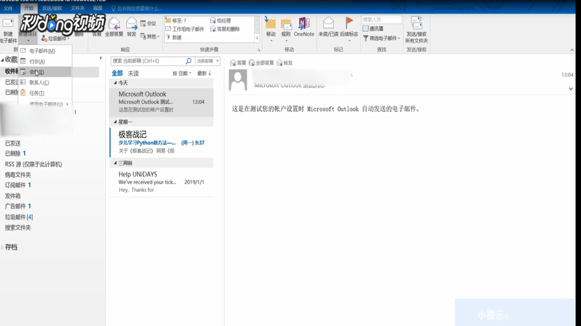Screen dimensions: 581x326
Task: Select the 新建 quick step
Action: pos(174,37)
